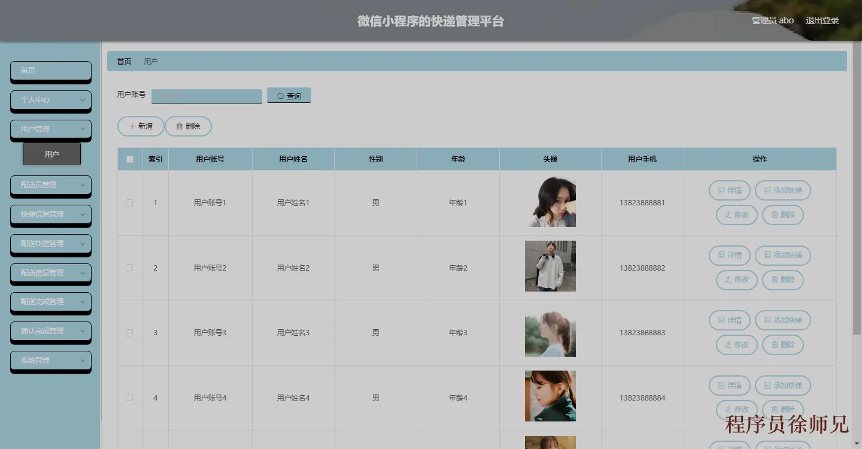
Task: Open avatar image of 用户账号1
Action: 550,201
